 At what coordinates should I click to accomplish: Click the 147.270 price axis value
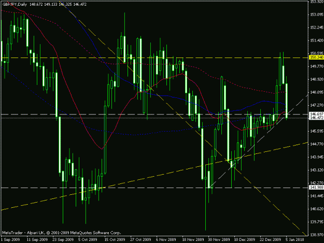(317, 105)
